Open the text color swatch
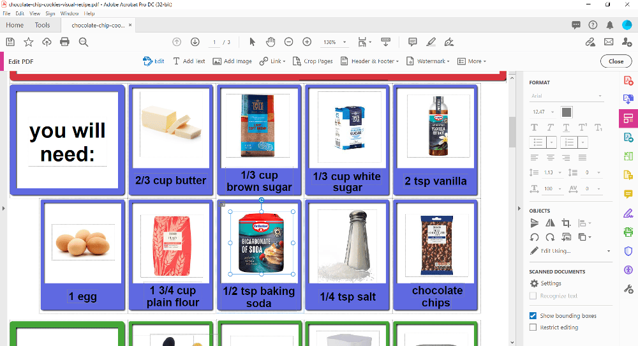 [567, 112]
